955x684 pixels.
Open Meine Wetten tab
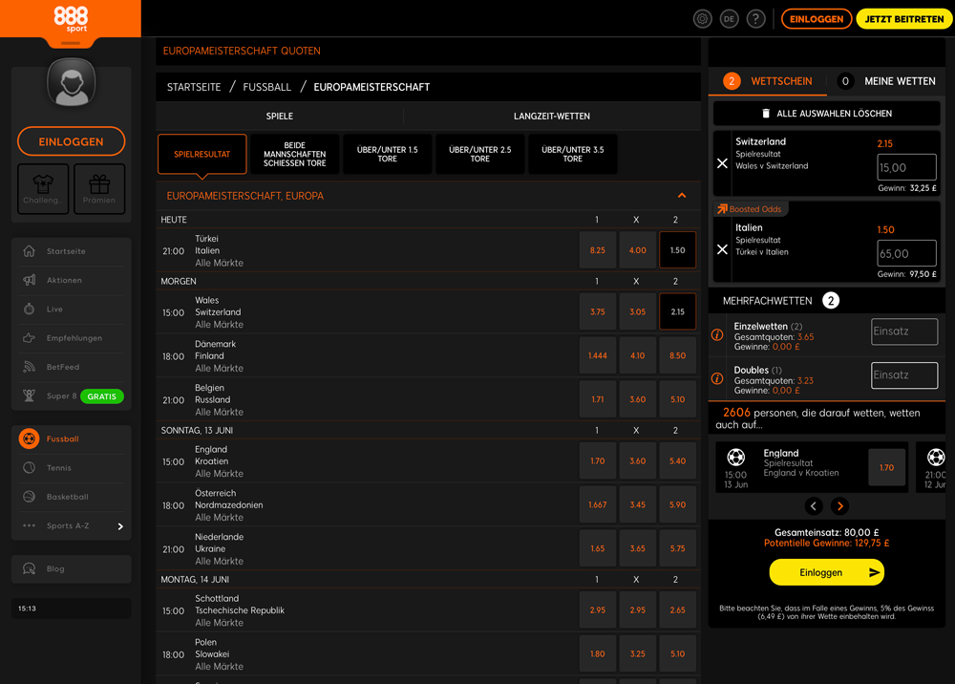click(889, 81)
